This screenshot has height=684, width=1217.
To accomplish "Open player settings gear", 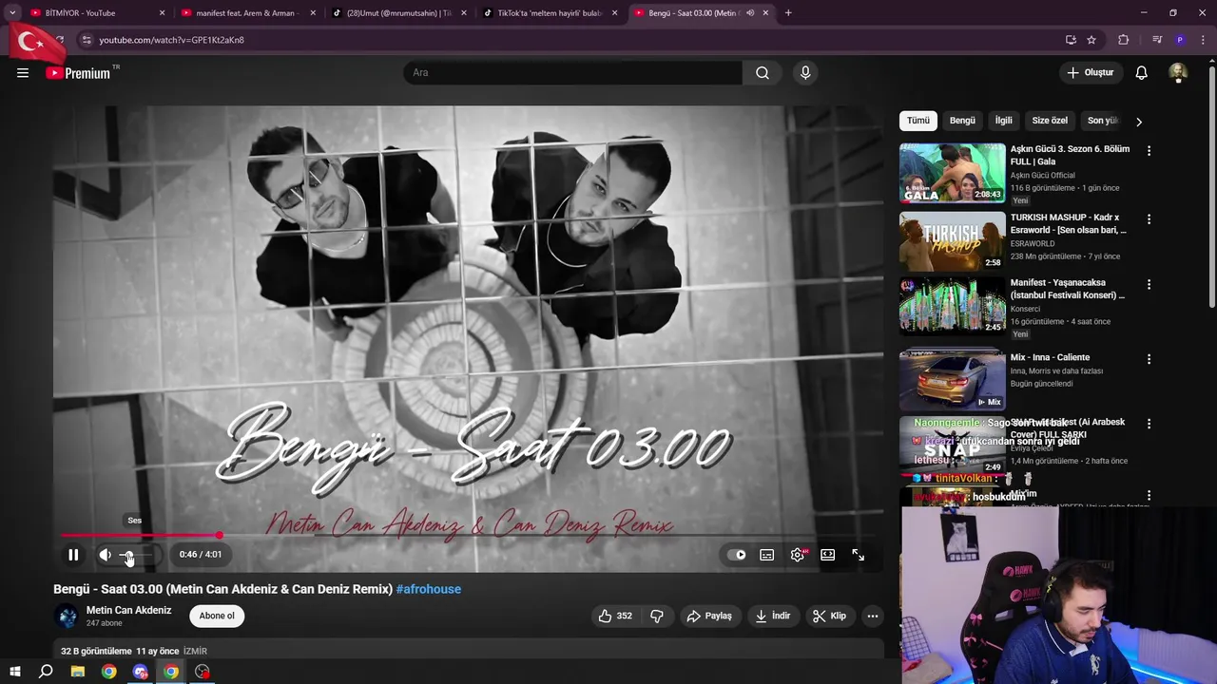I will tap(798, 555).
